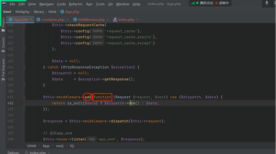276x154 pixels.
Task: Close the index.php editor tab
Action: (x=137, y=20)
